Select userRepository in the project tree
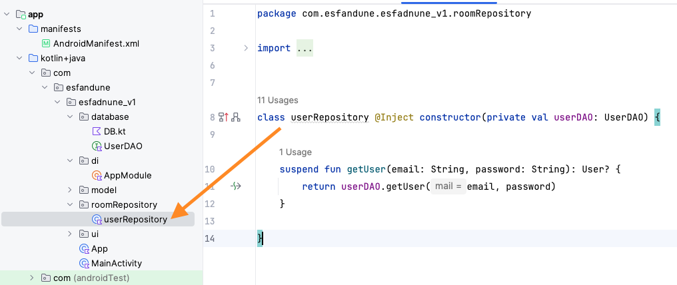 coord(135,220)
